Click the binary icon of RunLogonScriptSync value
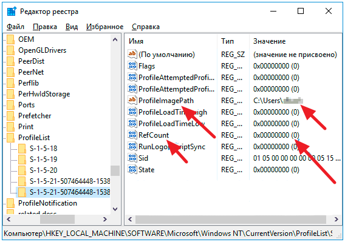This screenshot has height=242, width=345. pos(132,146)
